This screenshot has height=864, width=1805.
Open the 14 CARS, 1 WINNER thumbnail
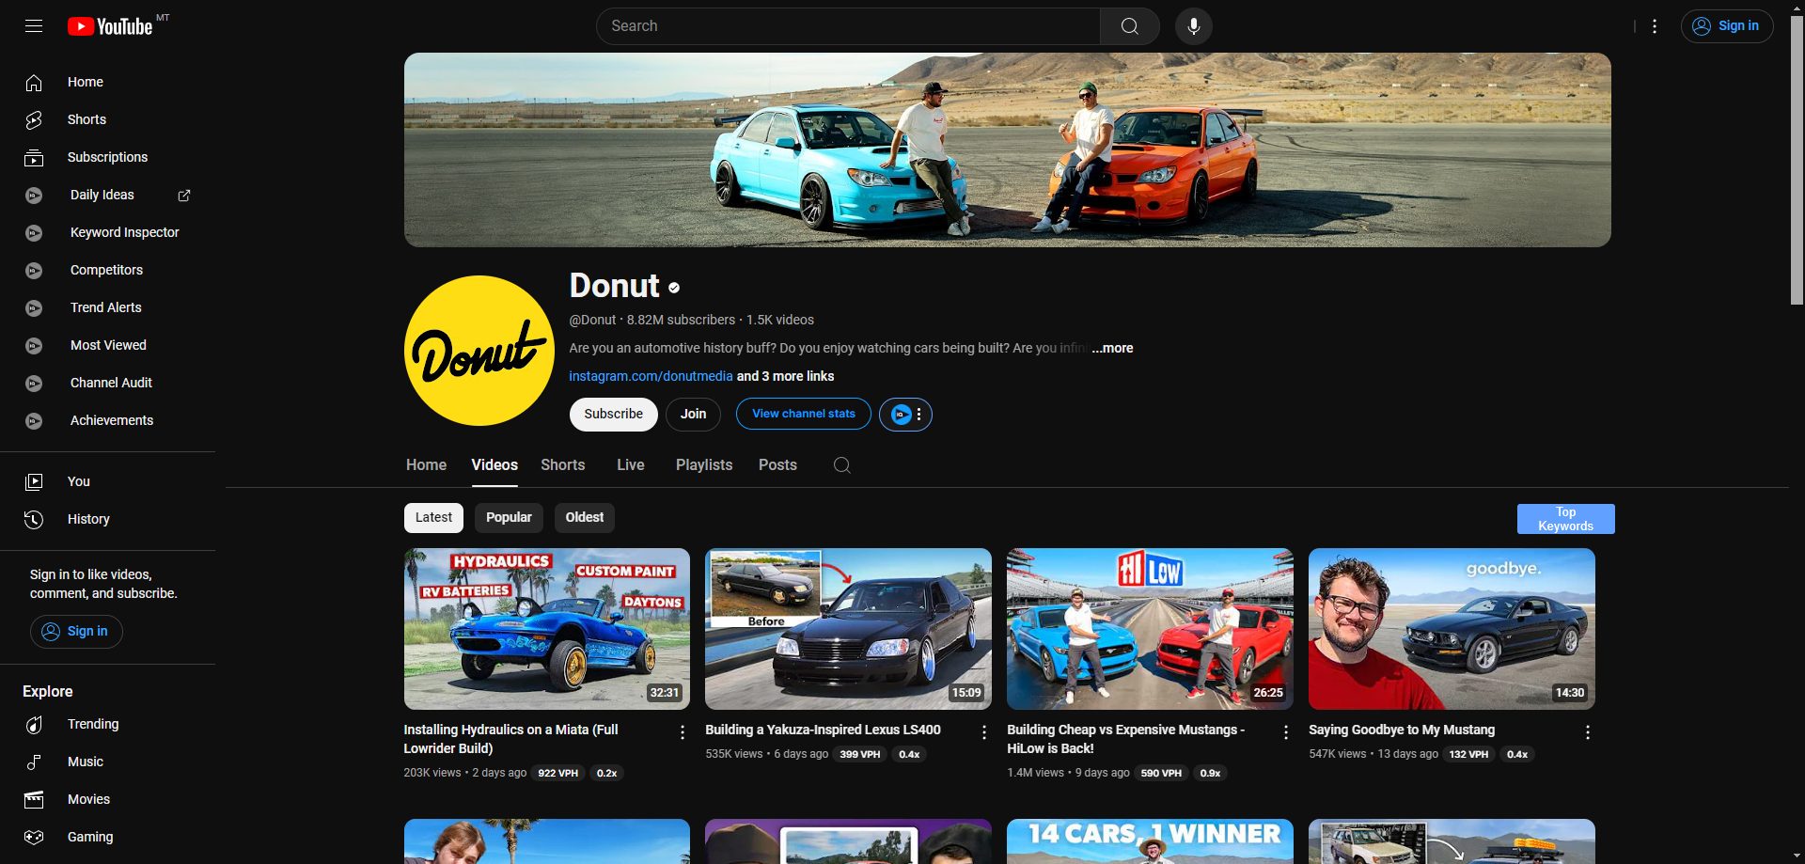(x=1151, y=841)
